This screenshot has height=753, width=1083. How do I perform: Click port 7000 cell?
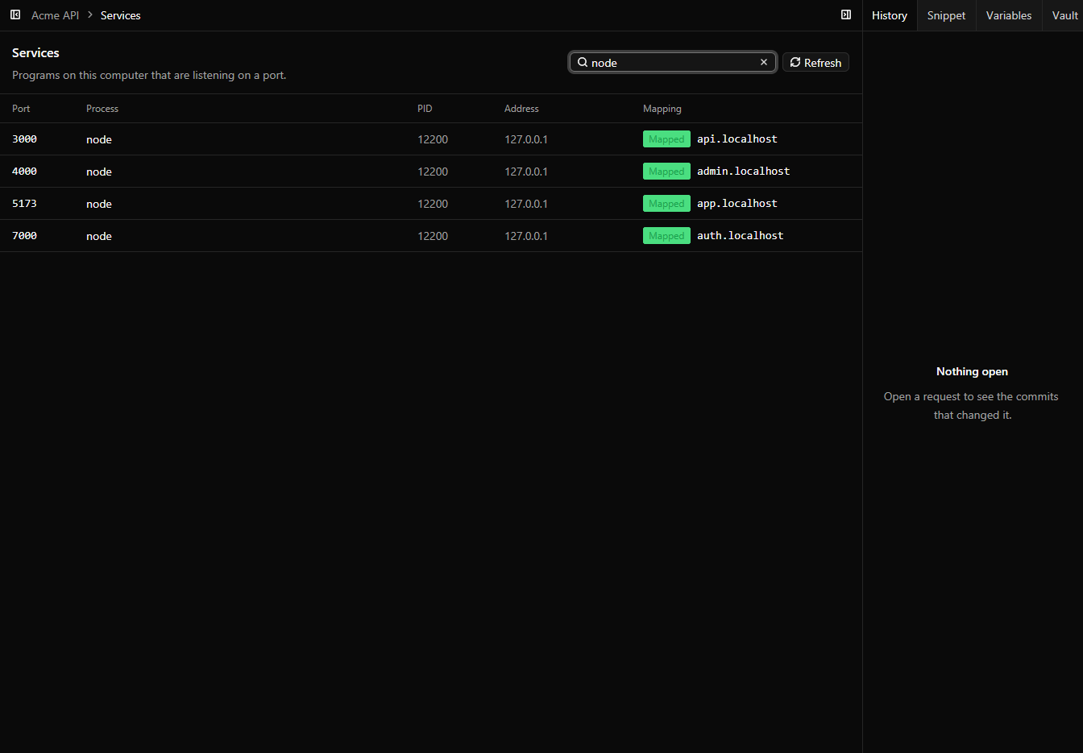[24, 236]
